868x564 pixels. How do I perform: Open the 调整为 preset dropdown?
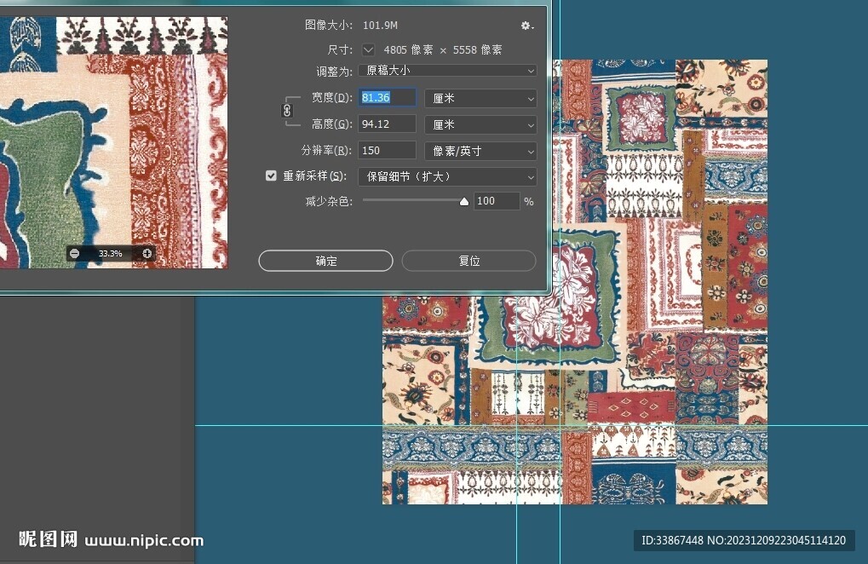(446, 71)
